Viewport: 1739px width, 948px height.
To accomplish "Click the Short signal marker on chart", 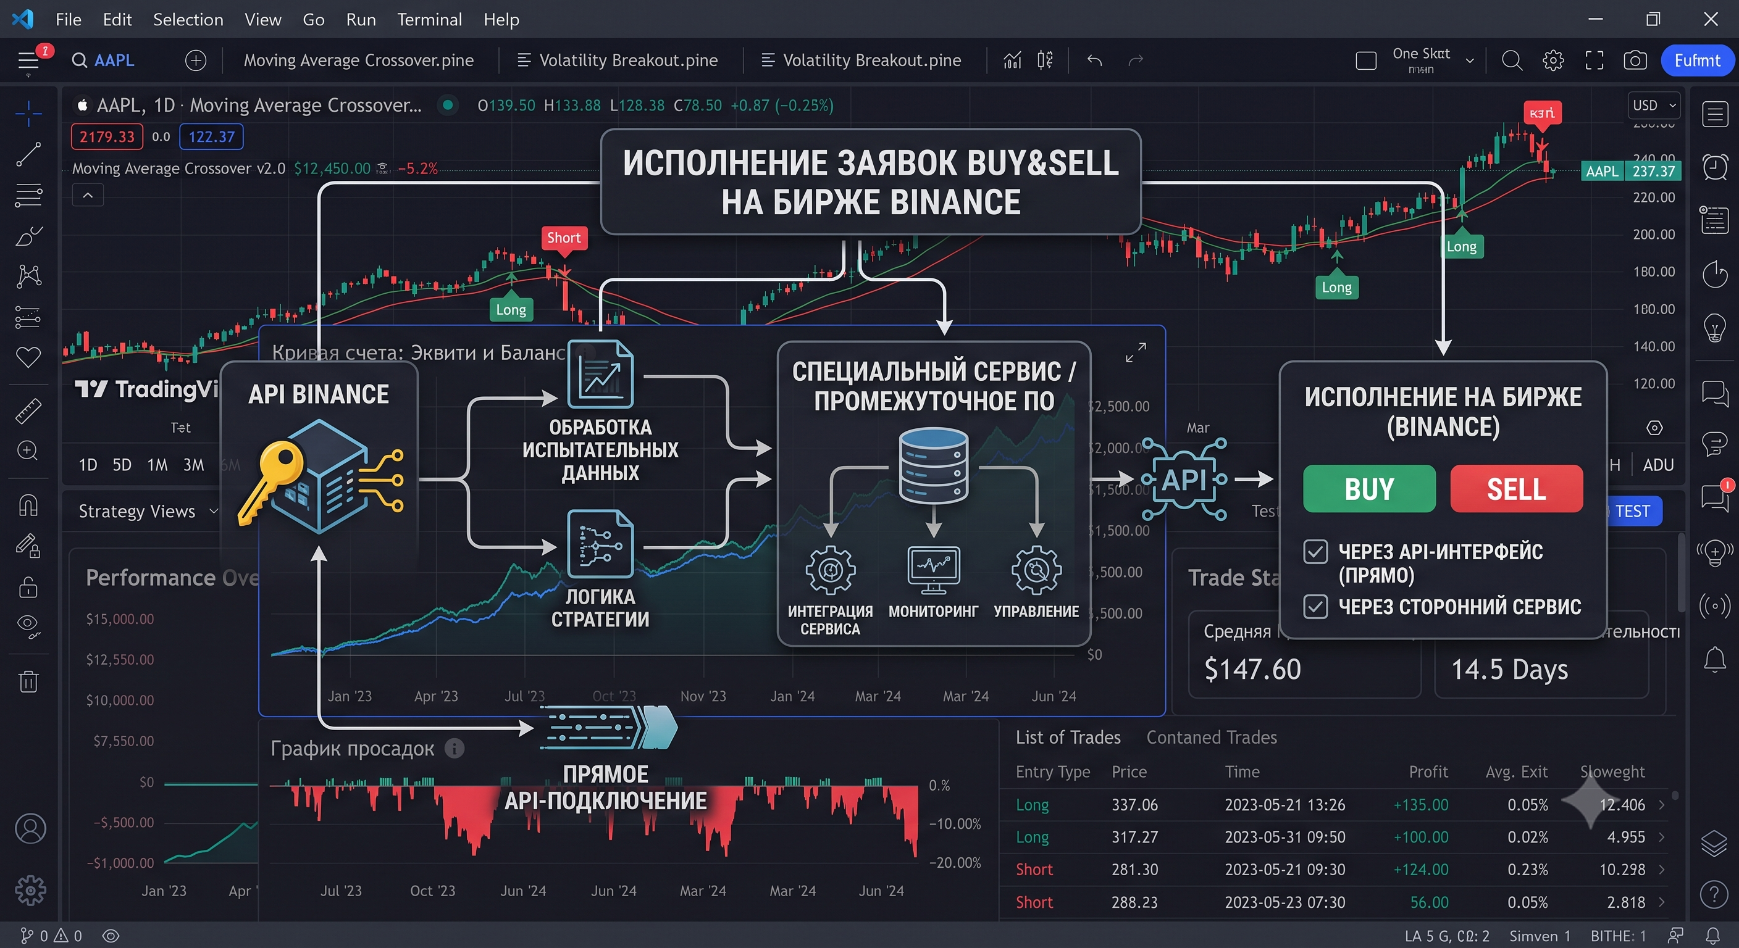I will [x=564, y=238].
